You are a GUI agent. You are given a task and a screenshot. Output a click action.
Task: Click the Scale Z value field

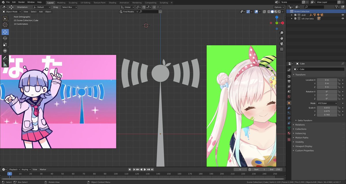tap(327, 115)
